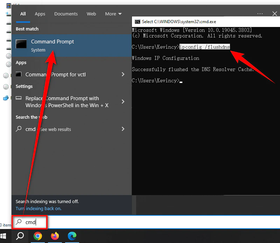Expand Command Prompt for vctl options
This screenshot has width=280, height=243.
point(122,74)
